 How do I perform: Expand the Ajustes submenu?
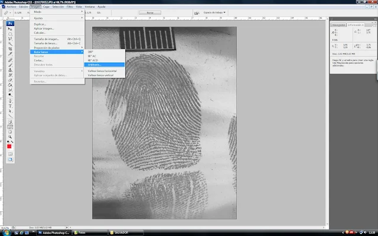coord(57,18)
